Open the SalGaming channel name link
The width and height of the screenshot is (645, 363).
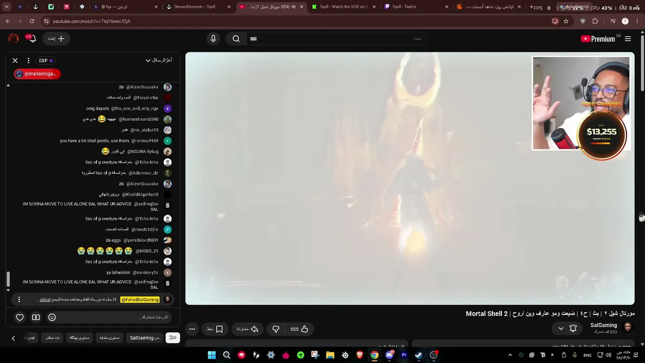click(604, 325)
